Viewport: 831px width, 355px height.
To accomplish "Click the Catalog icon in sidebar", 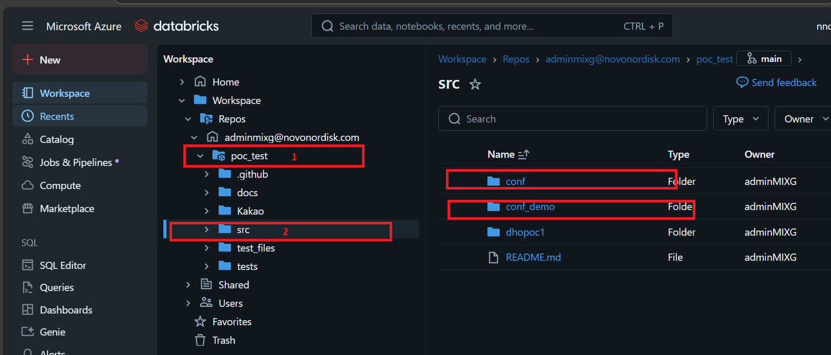I will pos(28,139).
